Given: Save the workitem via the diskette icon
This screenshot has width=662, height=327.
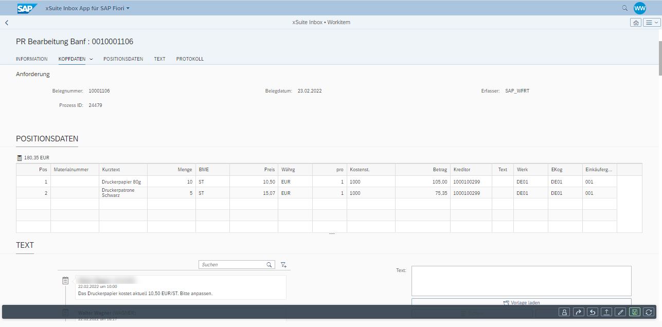Looking at the screenshot, I should (x=634, y=312).
